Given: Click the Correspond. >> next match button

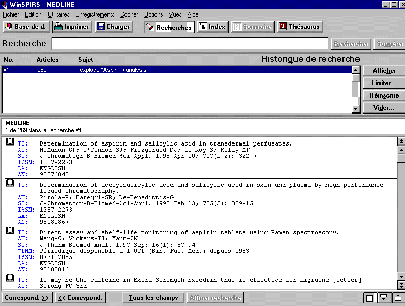Looking at the screenshot, I should click(x=27, y=298).
